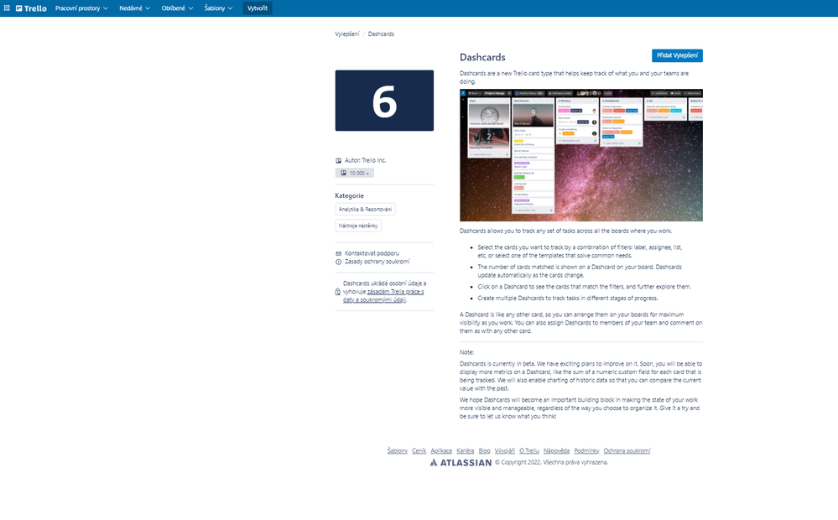Open Zásady ochrany soukromí link
Image resolution: width=838 pixels, height=520 pixels.
[x=377, y=262]
